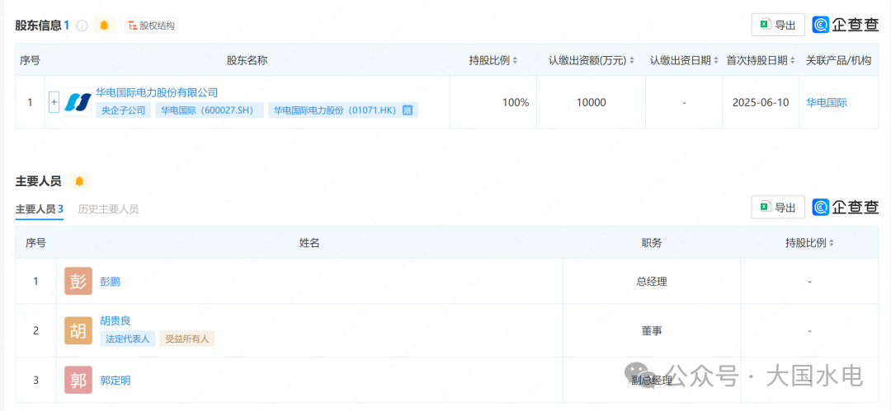Image resolution: width=891 pixels, height=411 pixels.
Task: Click the 总经理 position cell
Action: [x=652, y=282]
